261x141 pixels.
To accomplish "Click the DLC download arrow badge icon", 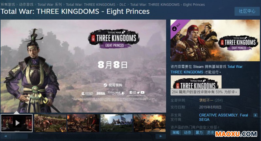I will (x=174, y=29).
